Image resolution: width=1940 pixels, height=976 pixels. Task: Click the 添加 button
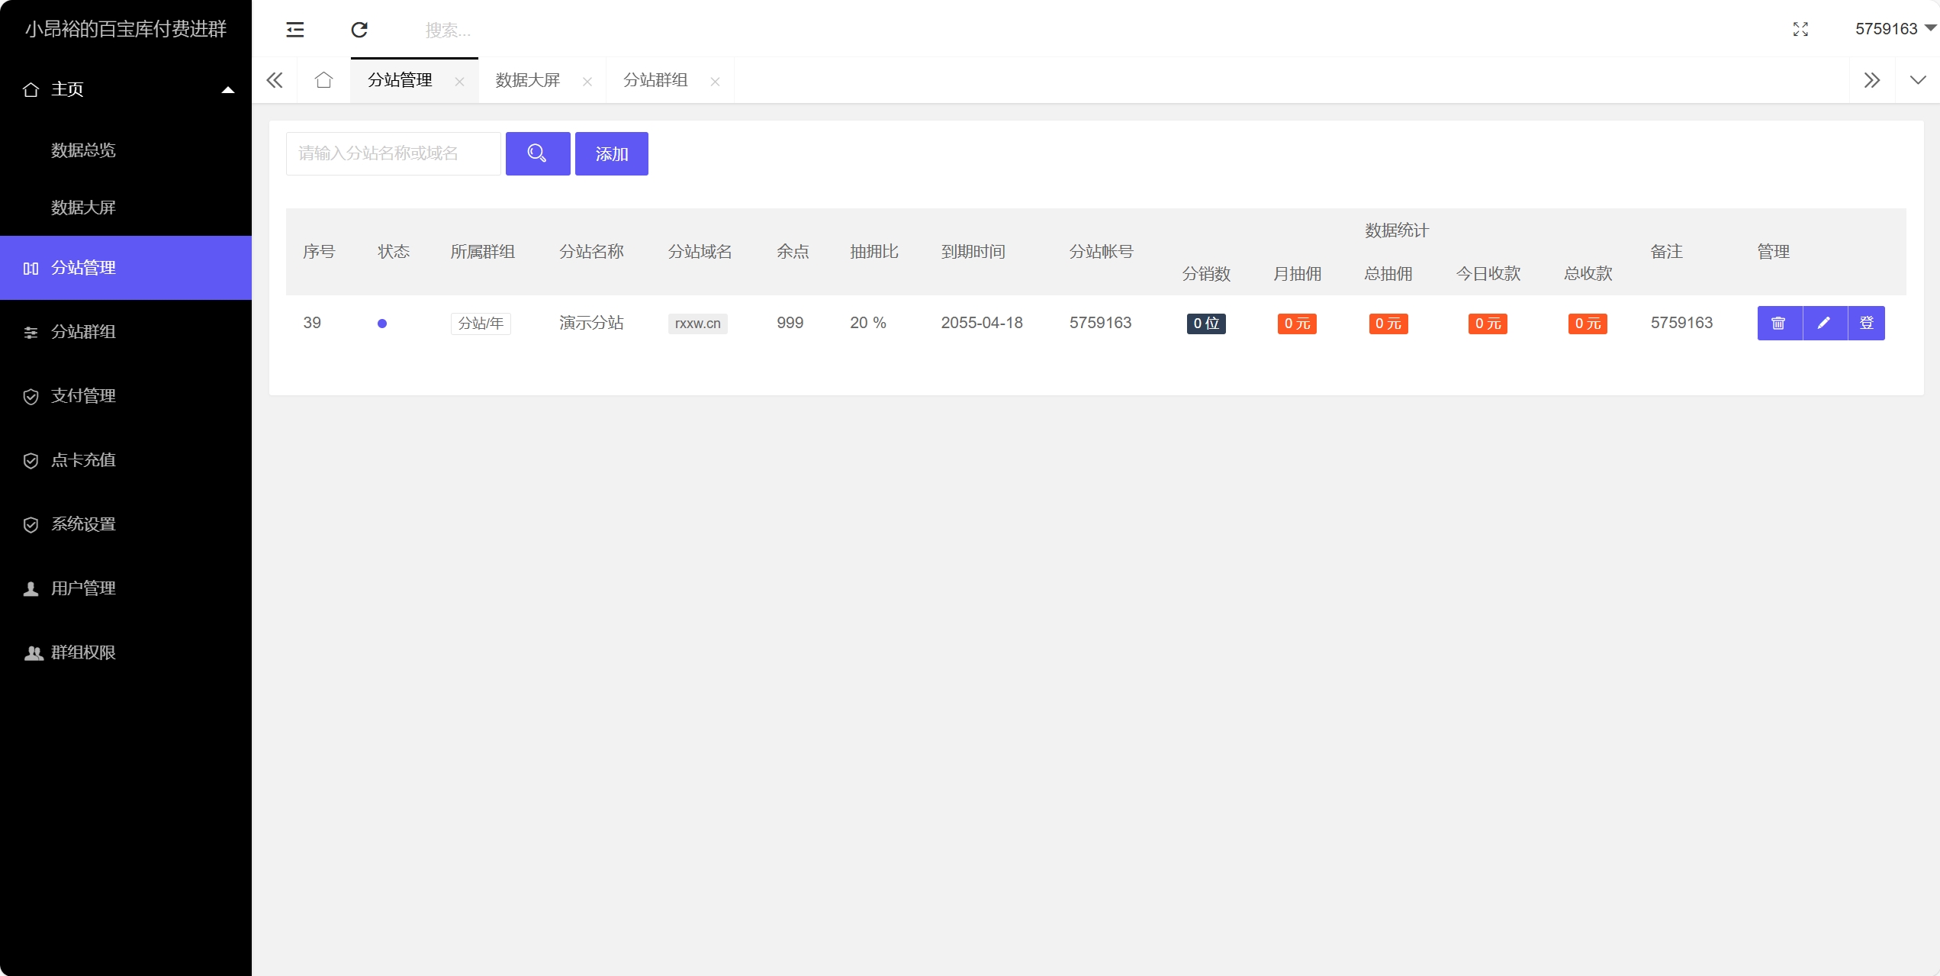[610, 152]
